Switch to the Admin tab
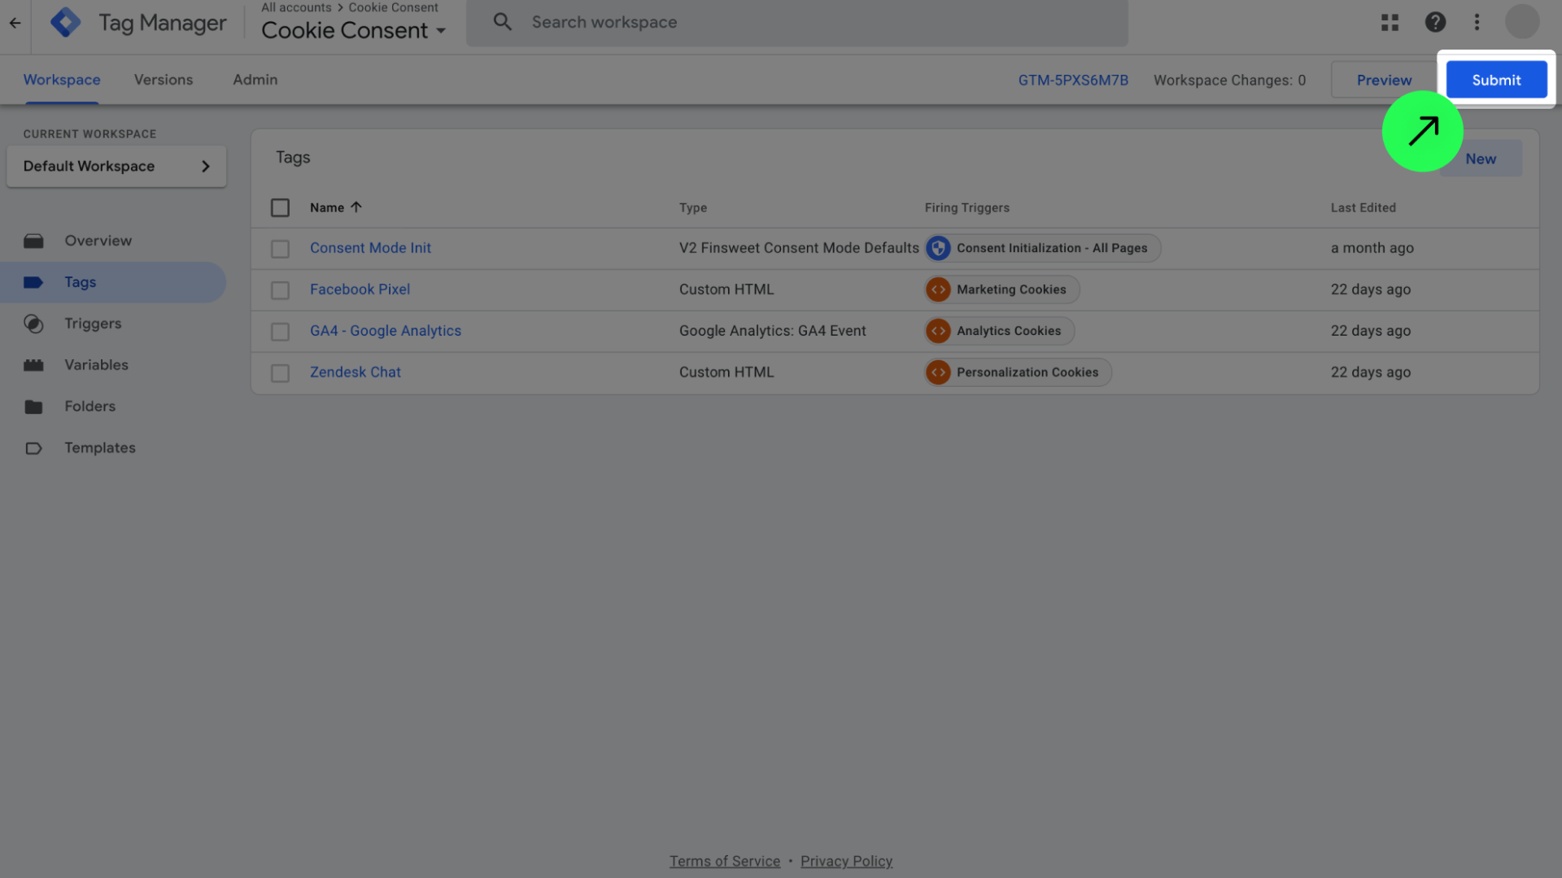Image resolution: width=1562 pixels, height=878 pixels. coord(255,80)
